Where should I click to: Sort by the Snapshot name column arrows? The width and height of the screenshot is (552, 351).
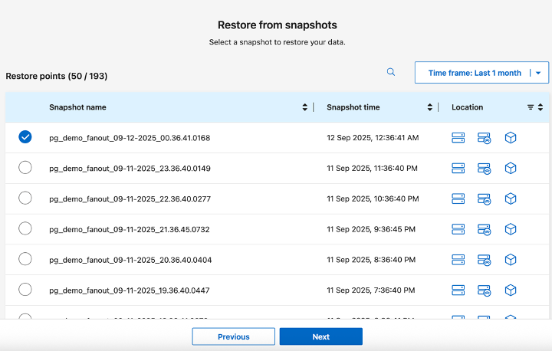pos(305,107)
